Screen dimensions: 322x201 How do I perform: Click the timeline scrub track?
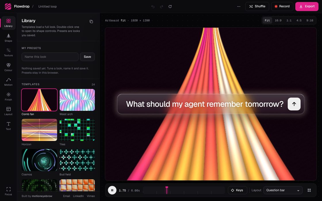[184, 190]
